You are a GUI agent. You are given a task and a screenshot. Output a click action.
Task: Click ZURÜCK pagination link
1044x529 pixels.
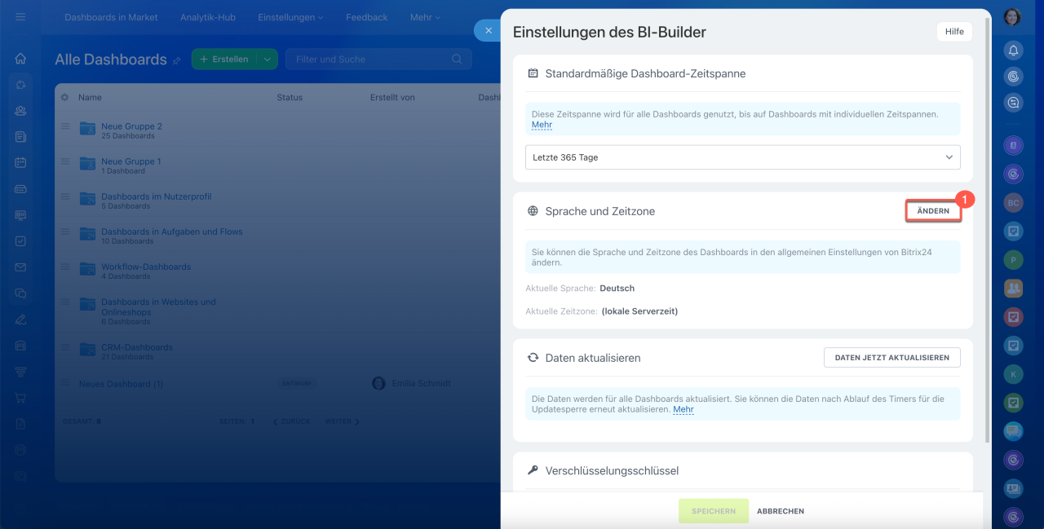click(x=292, y=421)
